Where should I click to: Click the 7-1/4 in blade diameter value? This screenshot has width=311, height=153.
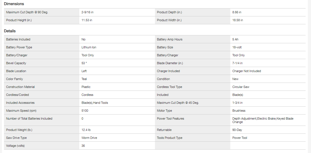point(237,63)
